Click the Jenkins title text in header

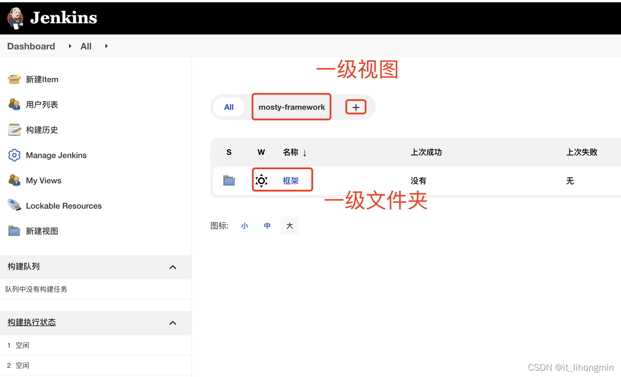[x=64, y=18]
